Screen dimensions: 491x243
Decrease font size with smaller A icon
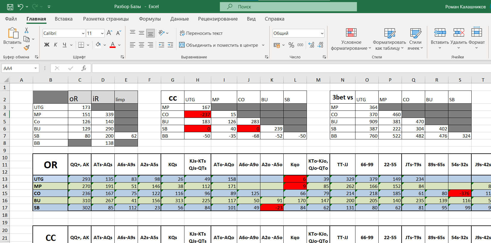[118, 33]
